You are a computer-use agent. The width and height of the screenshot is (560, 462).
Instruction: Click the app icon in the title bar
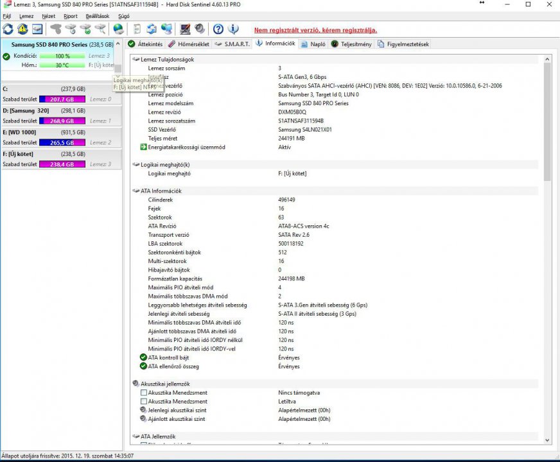coord(7,4)
